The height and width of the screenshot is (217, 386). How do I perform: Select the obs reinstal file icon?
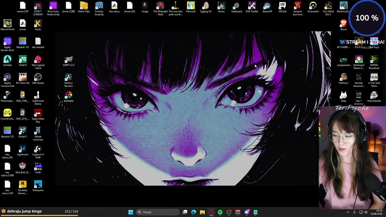coord(38,43)
